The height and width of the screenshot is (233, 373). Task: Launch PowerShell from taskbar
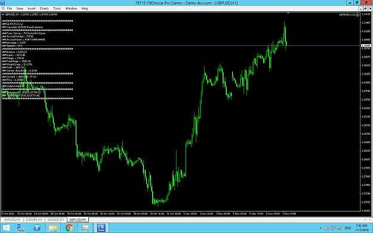(37, 228)
